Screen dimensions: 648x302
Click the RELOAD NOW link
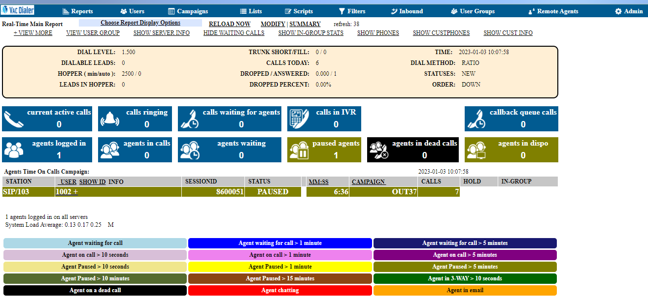click(230, 24)
